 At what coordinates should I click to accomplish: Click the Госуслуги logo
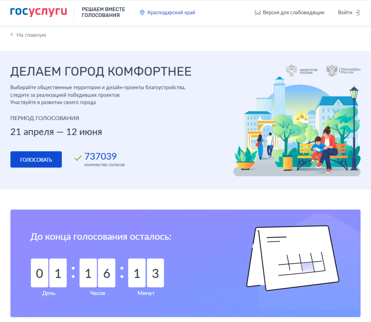[39, 12]
